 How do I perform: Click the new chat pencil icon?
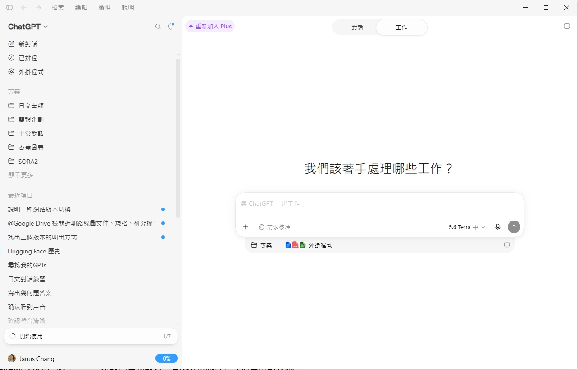(11, 44)
